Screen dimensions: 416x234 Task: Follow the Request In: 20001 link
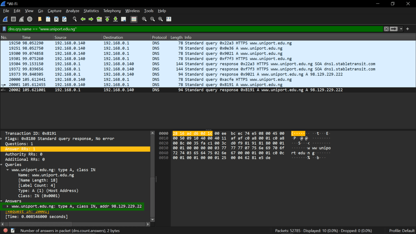coord(27,211)
